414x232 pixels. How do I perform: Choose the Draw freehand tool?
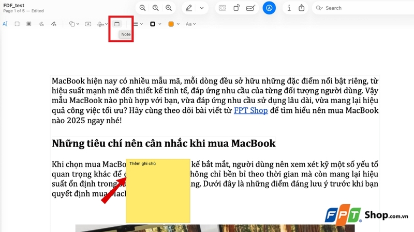click(x=54, y=24)
